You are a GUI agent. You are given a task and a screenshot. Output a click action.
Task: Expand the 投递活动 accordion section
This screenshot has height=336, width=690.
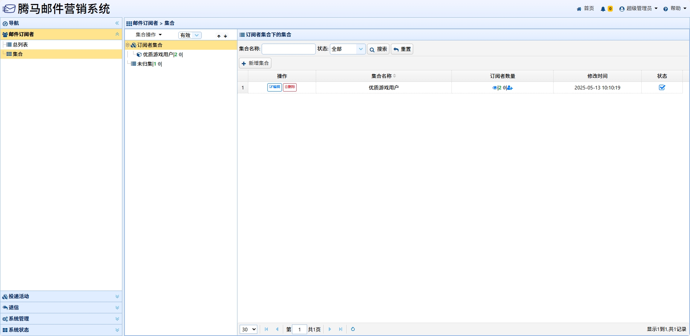pyautogui.click(x=61, y=296)
